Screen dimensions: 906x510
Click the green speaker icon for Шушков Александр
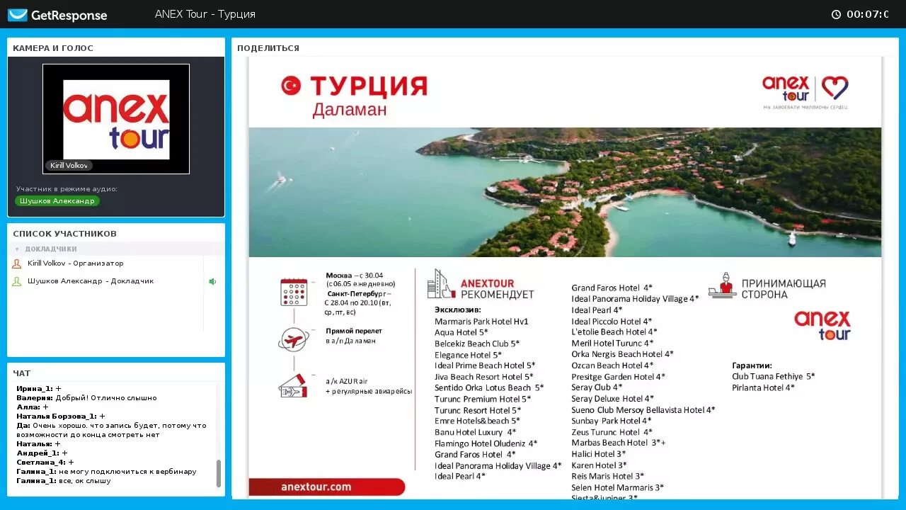212,281
